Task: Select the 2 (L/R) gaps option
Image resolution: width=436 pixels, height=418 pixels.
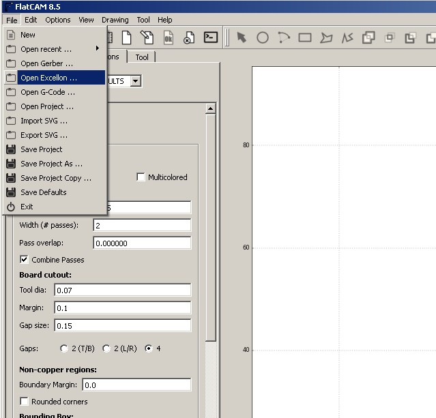Action: 106,348
